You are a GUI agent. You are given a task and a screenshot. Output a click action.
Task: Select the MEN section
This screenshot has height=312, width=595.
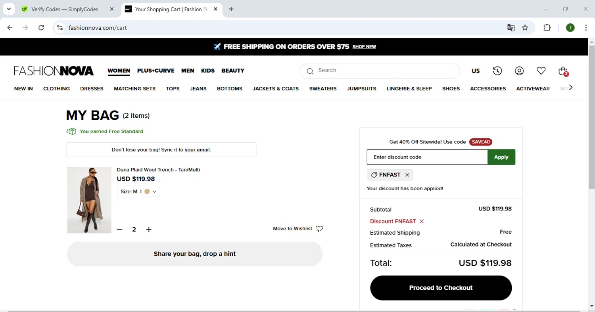pyautogui.click(x=188, y=71)
